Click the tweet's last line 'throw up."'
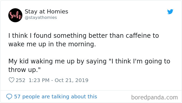 (x=24, y=70)
